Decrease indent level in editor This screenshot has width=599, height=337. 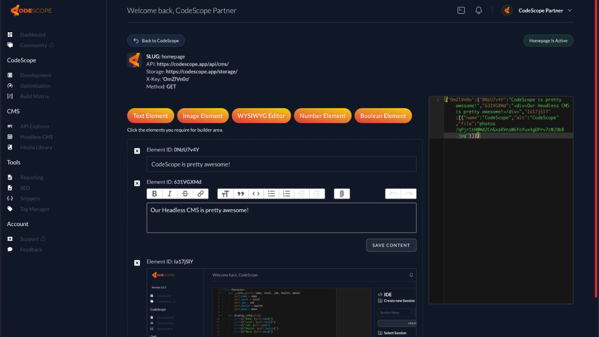coord(302,194)
